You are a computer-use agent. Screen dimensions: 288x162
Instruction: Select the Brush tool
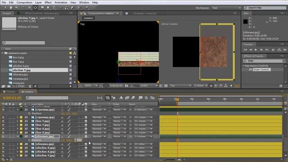click(x=61, y=8)
